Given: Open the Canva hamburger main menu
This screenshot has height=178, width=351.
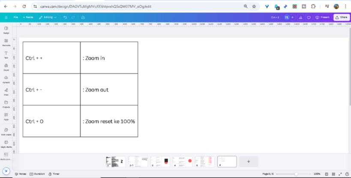Looking at the screenshot, I should pyautogui.click(x=6, y=18).
